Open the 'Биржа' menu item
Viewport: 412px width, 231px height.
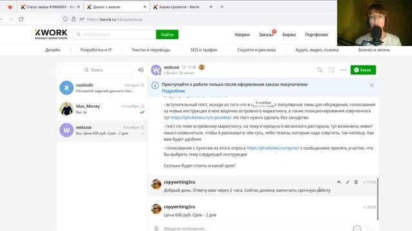pos(289,35)
